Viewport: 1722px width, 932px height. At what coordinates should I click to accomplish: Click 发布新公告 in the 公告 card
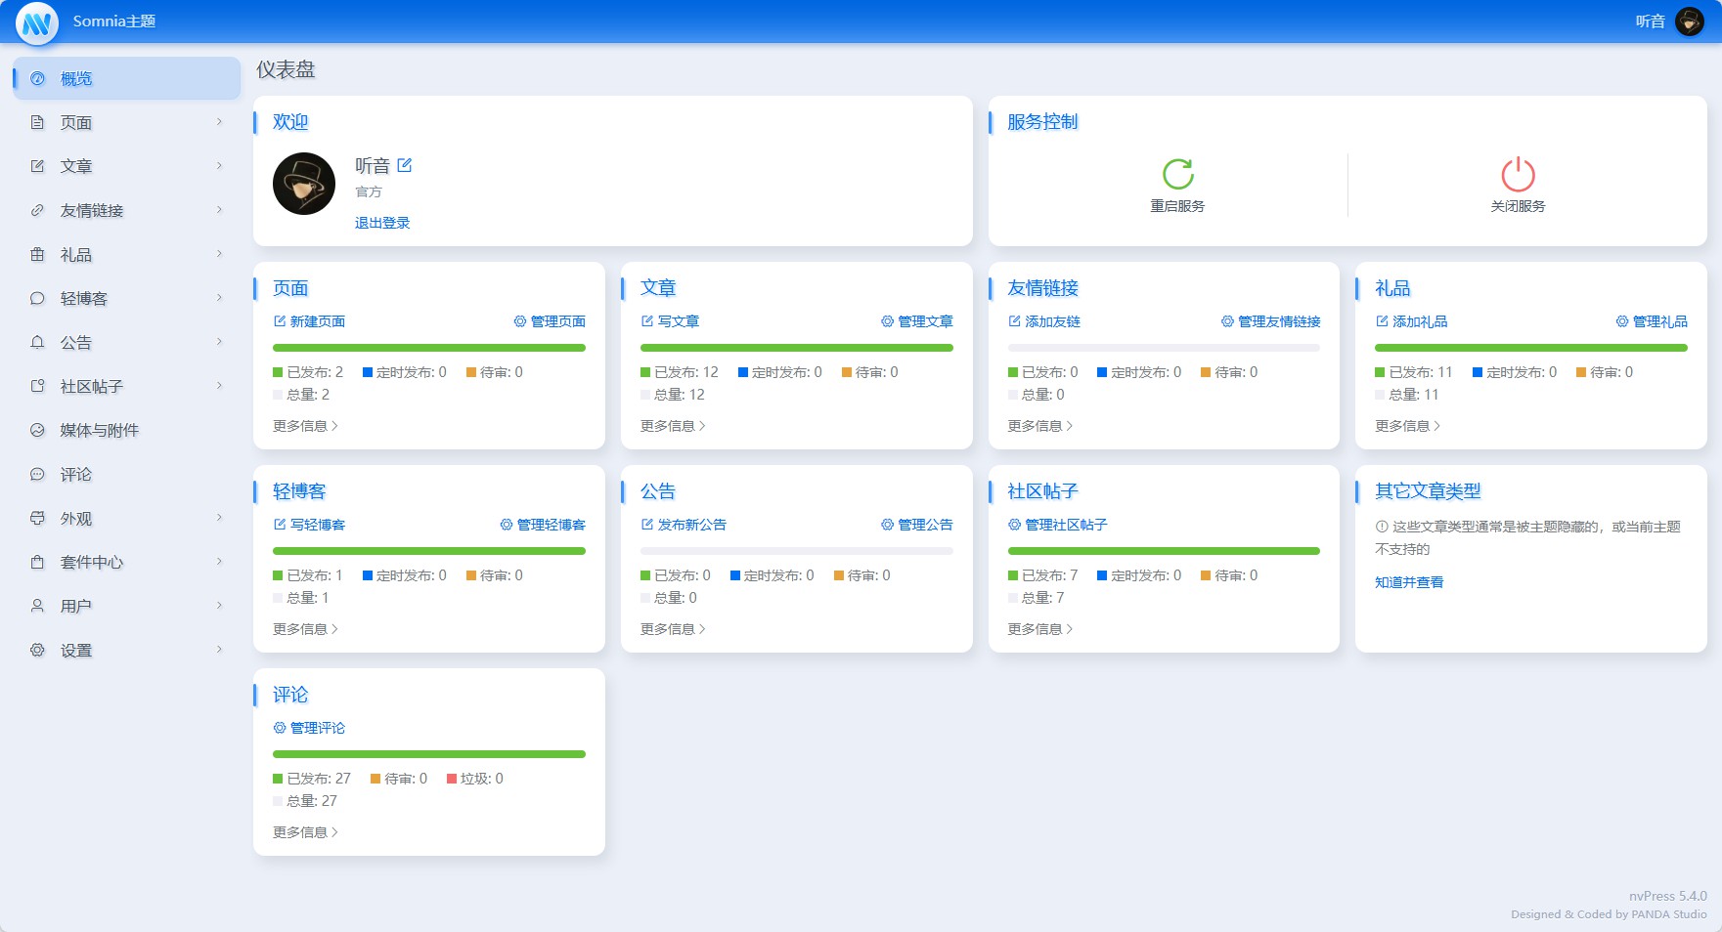click(x=684, y=525)
